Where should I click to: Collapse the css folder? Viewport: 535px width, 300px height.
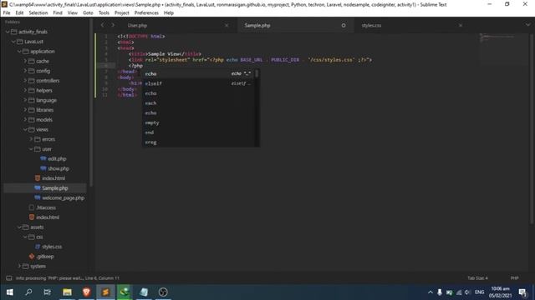pos(25,237)
